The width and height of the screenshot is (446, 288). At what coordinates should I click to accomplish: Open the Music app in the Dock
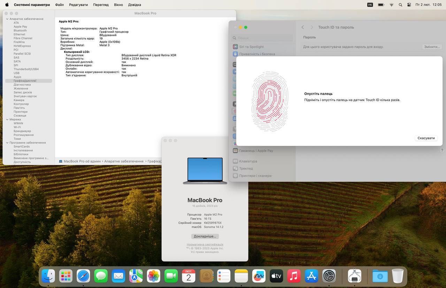pos(294,276)
